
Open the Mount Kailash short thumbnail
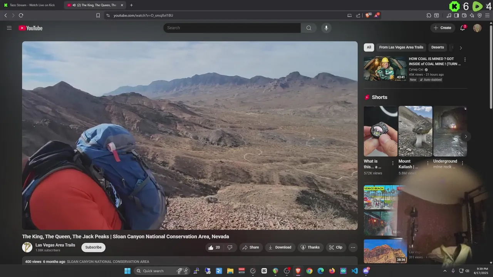tap(415, 131)
